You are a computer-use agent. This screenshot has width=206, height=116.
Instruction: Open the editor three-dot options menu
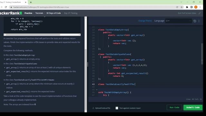point(199,21)
